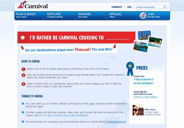Click the beach sailboats destination photo
Image resolution: width=184 pixels, height=128 pixels.
(155, 42)
